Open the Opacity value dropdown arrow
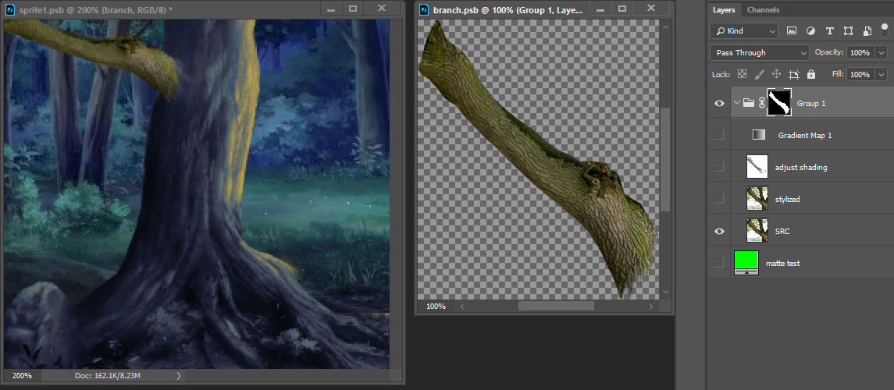The height and width of the screenshot is (390, 894). 882,52
